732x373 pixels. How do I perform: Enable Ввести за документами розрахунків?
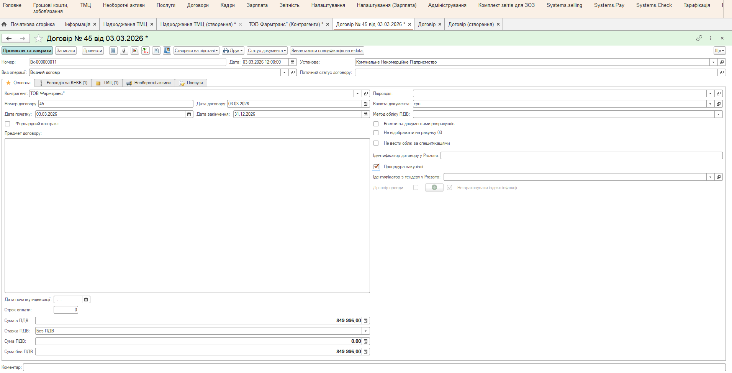376,124
